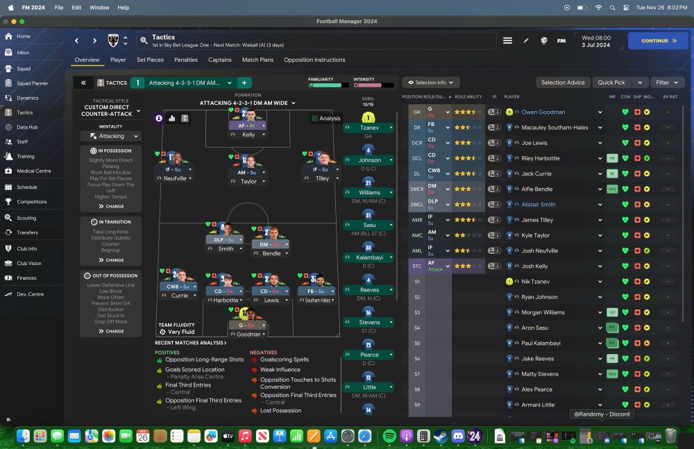Toggle player instructions icon for James Tilley
The height and width of the screenshot is (449, 694).
[x=494, y=219]
